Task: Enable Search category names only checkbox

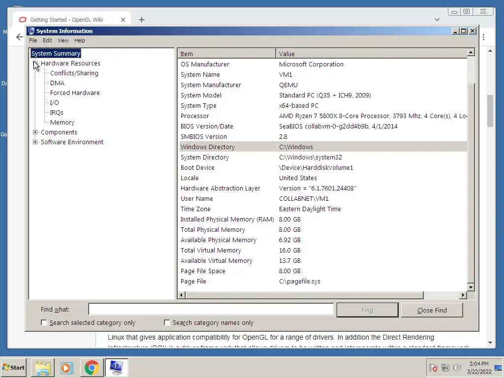Action: point(167,322)
